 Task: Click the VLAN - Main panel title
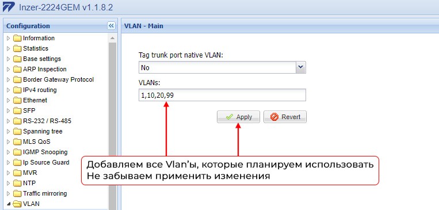(144, 26)
